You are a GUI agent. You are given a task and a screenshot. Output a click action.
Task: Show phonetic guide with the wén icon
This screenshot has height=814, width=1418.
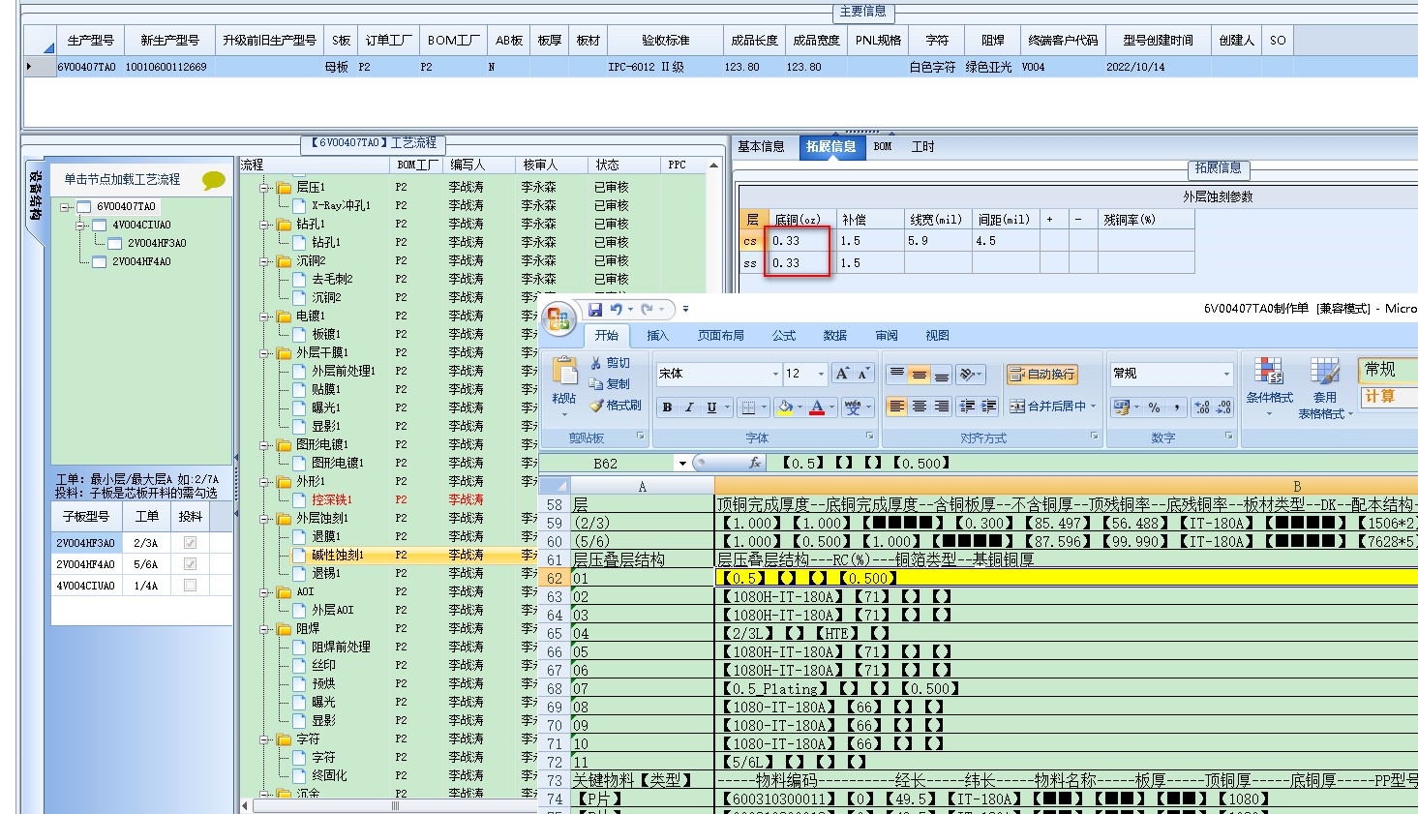coord(853,407)
